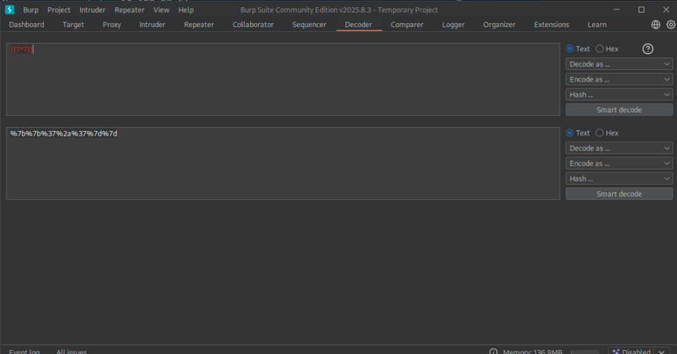677x354 pixels.
Task: Click the AI sparkle Disabled indicator
Action: point(631,351)
